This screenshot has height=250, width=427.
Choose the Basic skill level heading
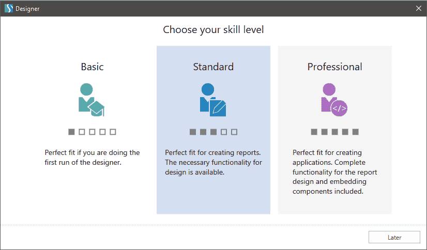[93, 67]
